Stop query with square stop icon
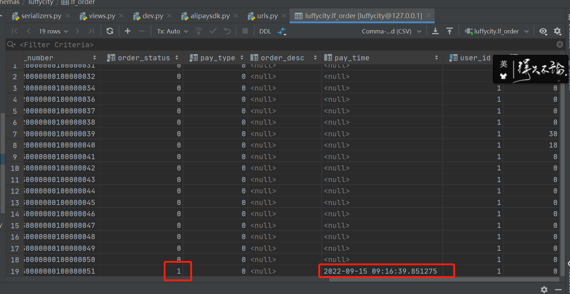 (x=245, y=31)
